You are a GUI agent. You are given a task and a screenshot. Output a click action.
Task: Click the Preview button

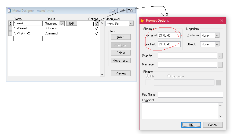point(121,73)
